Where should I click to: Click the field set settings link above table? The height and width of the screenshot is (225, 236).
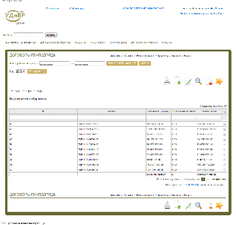(28, 99)
